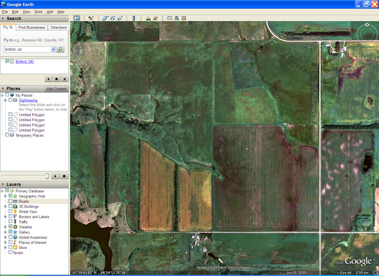Switch to Sky mode planet icon
This screenshot has height=276, width=379.
click(x=155, y=18)
